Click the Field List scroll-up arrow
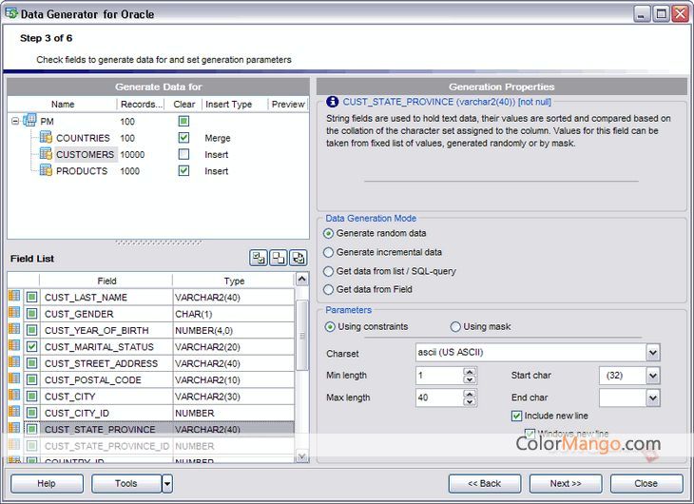Screen dimensions: 694x504 point(302,279)
